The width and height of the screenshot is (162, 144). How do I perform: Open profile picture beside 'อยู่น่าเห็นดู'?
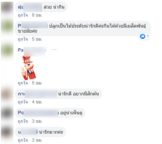coord(7,113)
